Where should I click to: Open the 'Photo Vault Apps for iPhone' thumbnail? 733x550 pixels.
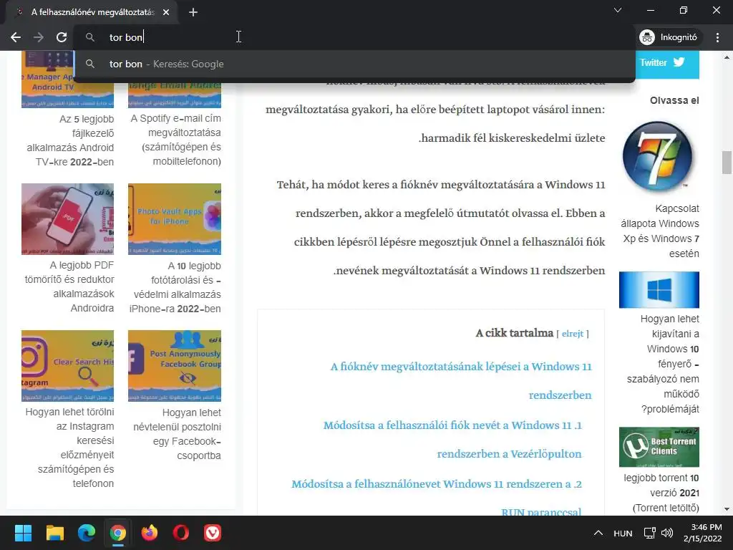(175, 219)
